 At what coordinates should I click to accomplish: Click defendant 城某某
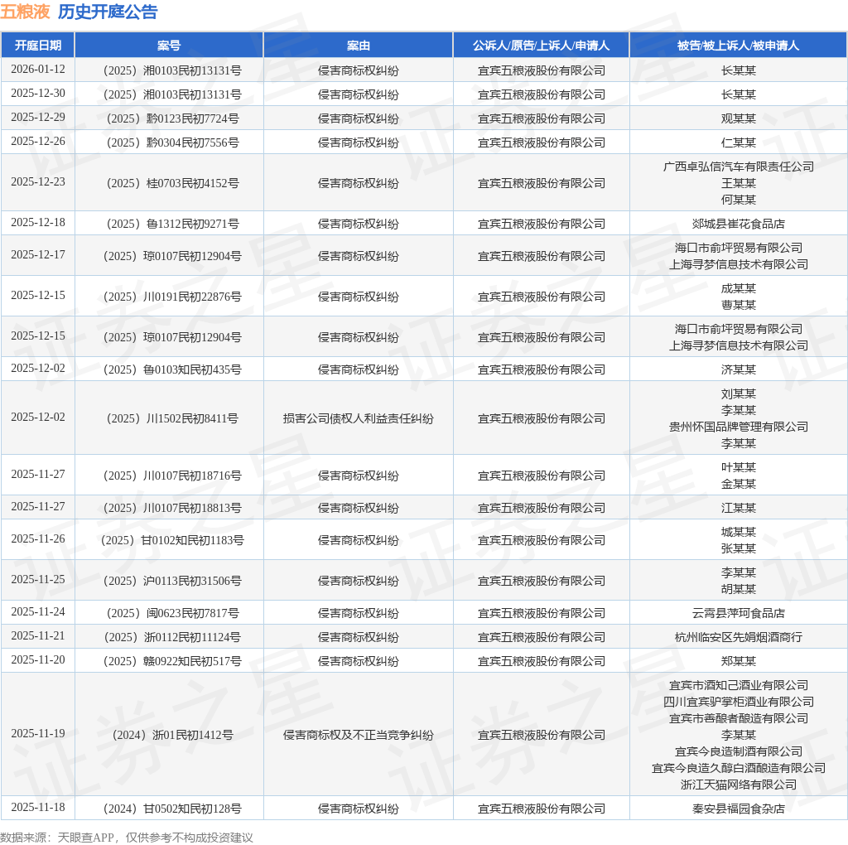coord(738,533)
